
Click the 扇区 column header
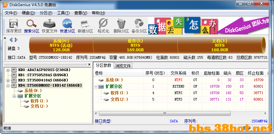(239, 73)
